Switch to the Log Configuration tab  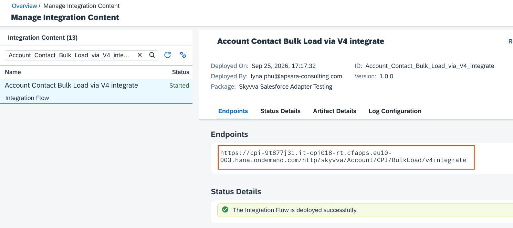pos(395,111)
